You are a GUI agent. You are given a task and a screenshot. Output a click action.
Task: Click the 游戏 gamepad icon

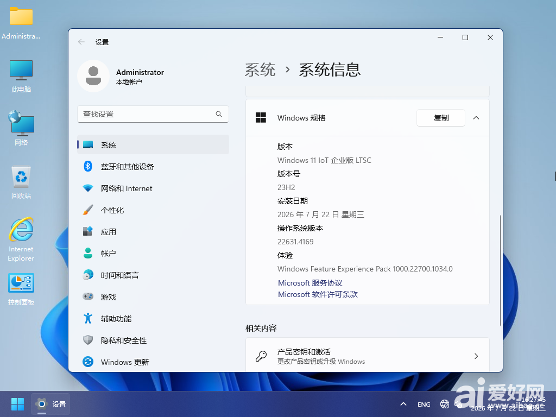tap(87, 296)
